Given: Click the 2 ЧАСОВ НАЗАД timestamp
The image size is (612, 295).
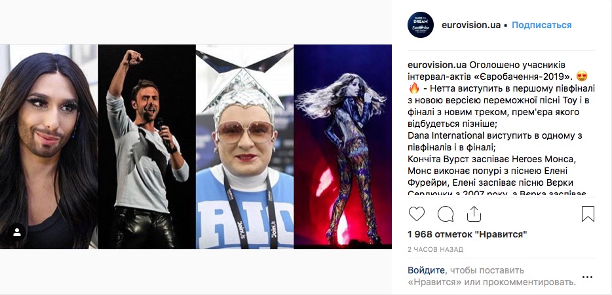Looking at the screenshot, I should 435,249.
